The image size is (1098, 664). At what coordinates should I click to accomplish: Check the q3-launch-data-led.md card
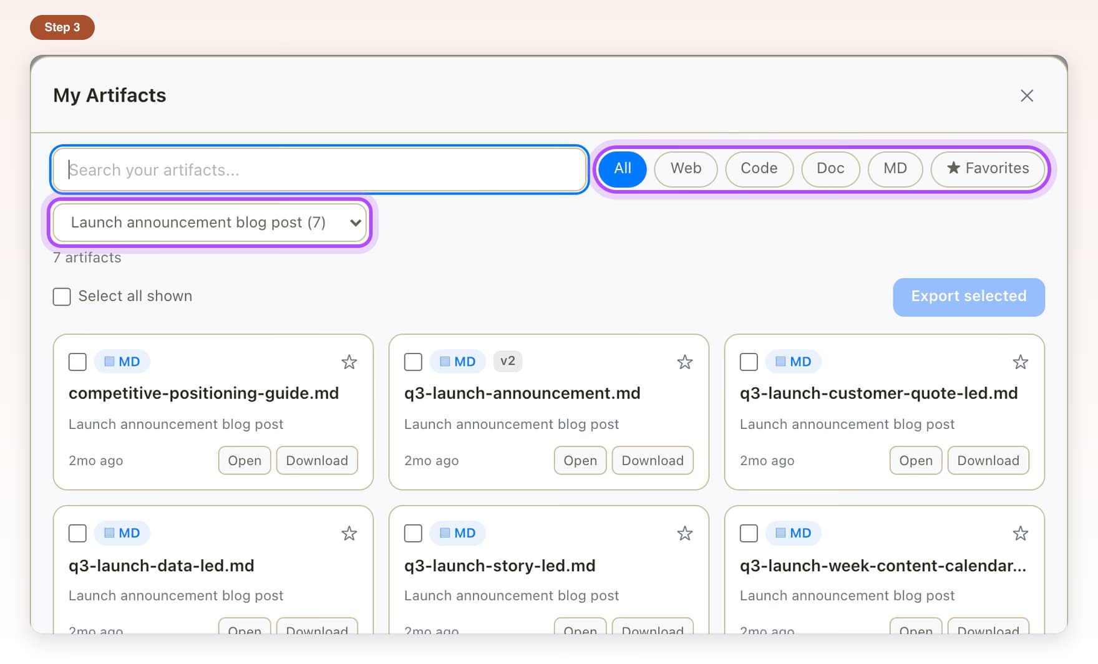(77, 533)
